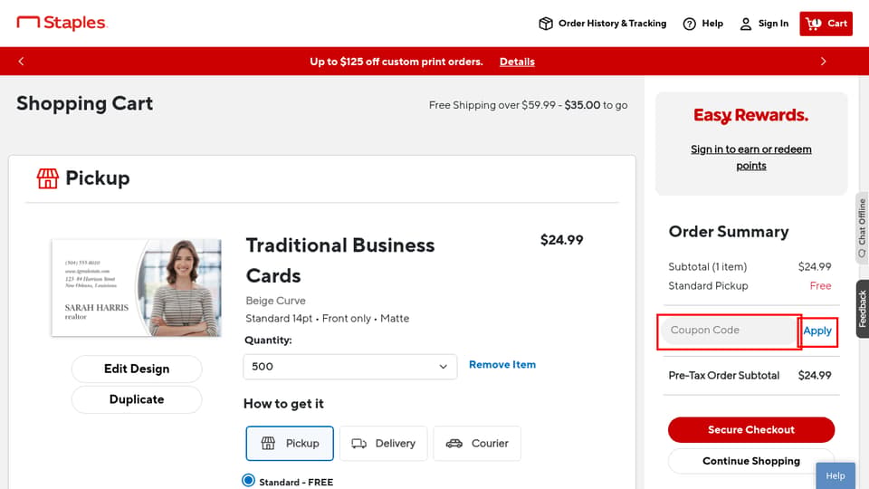Select the Standard - FREE radio button
Image resolution: width=869 pixels, height=489 pixels.
(248, 480)
